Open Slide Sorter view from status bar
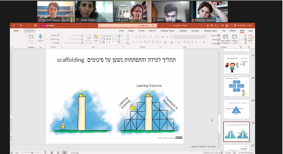Viewport: 283px width, 154px height. [58, 152]
